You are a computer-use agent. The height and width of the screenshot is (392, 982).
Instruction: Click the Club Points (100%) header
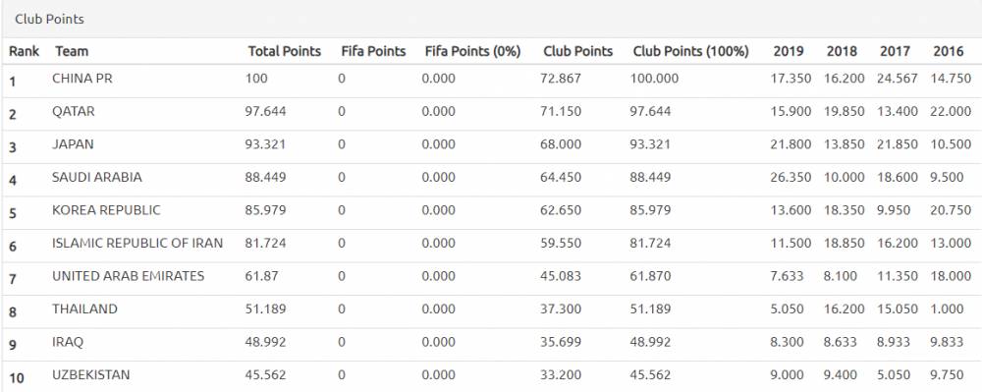pyautogui.click(x=690, y=51)
